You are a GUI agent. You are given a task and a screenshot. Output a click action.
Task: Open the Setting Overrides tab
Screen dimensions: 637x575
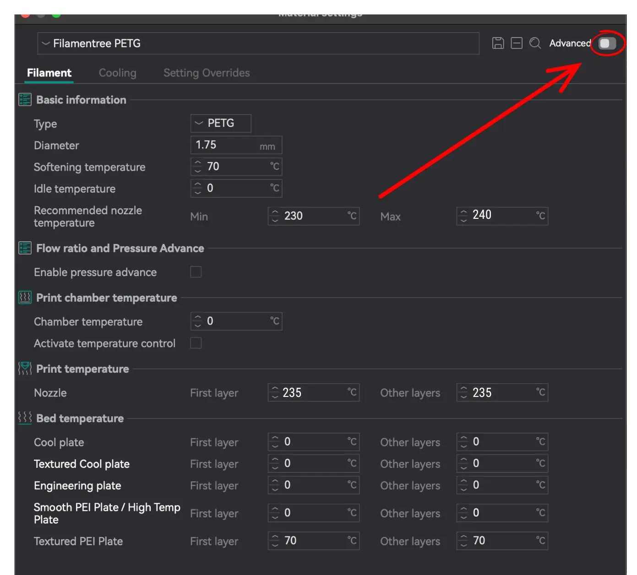click(207, 73)
